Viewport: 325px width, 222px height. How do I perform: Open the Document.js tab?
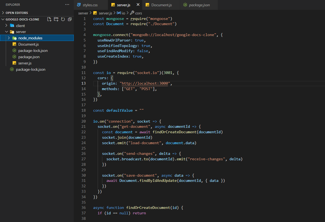pos(162,5)
